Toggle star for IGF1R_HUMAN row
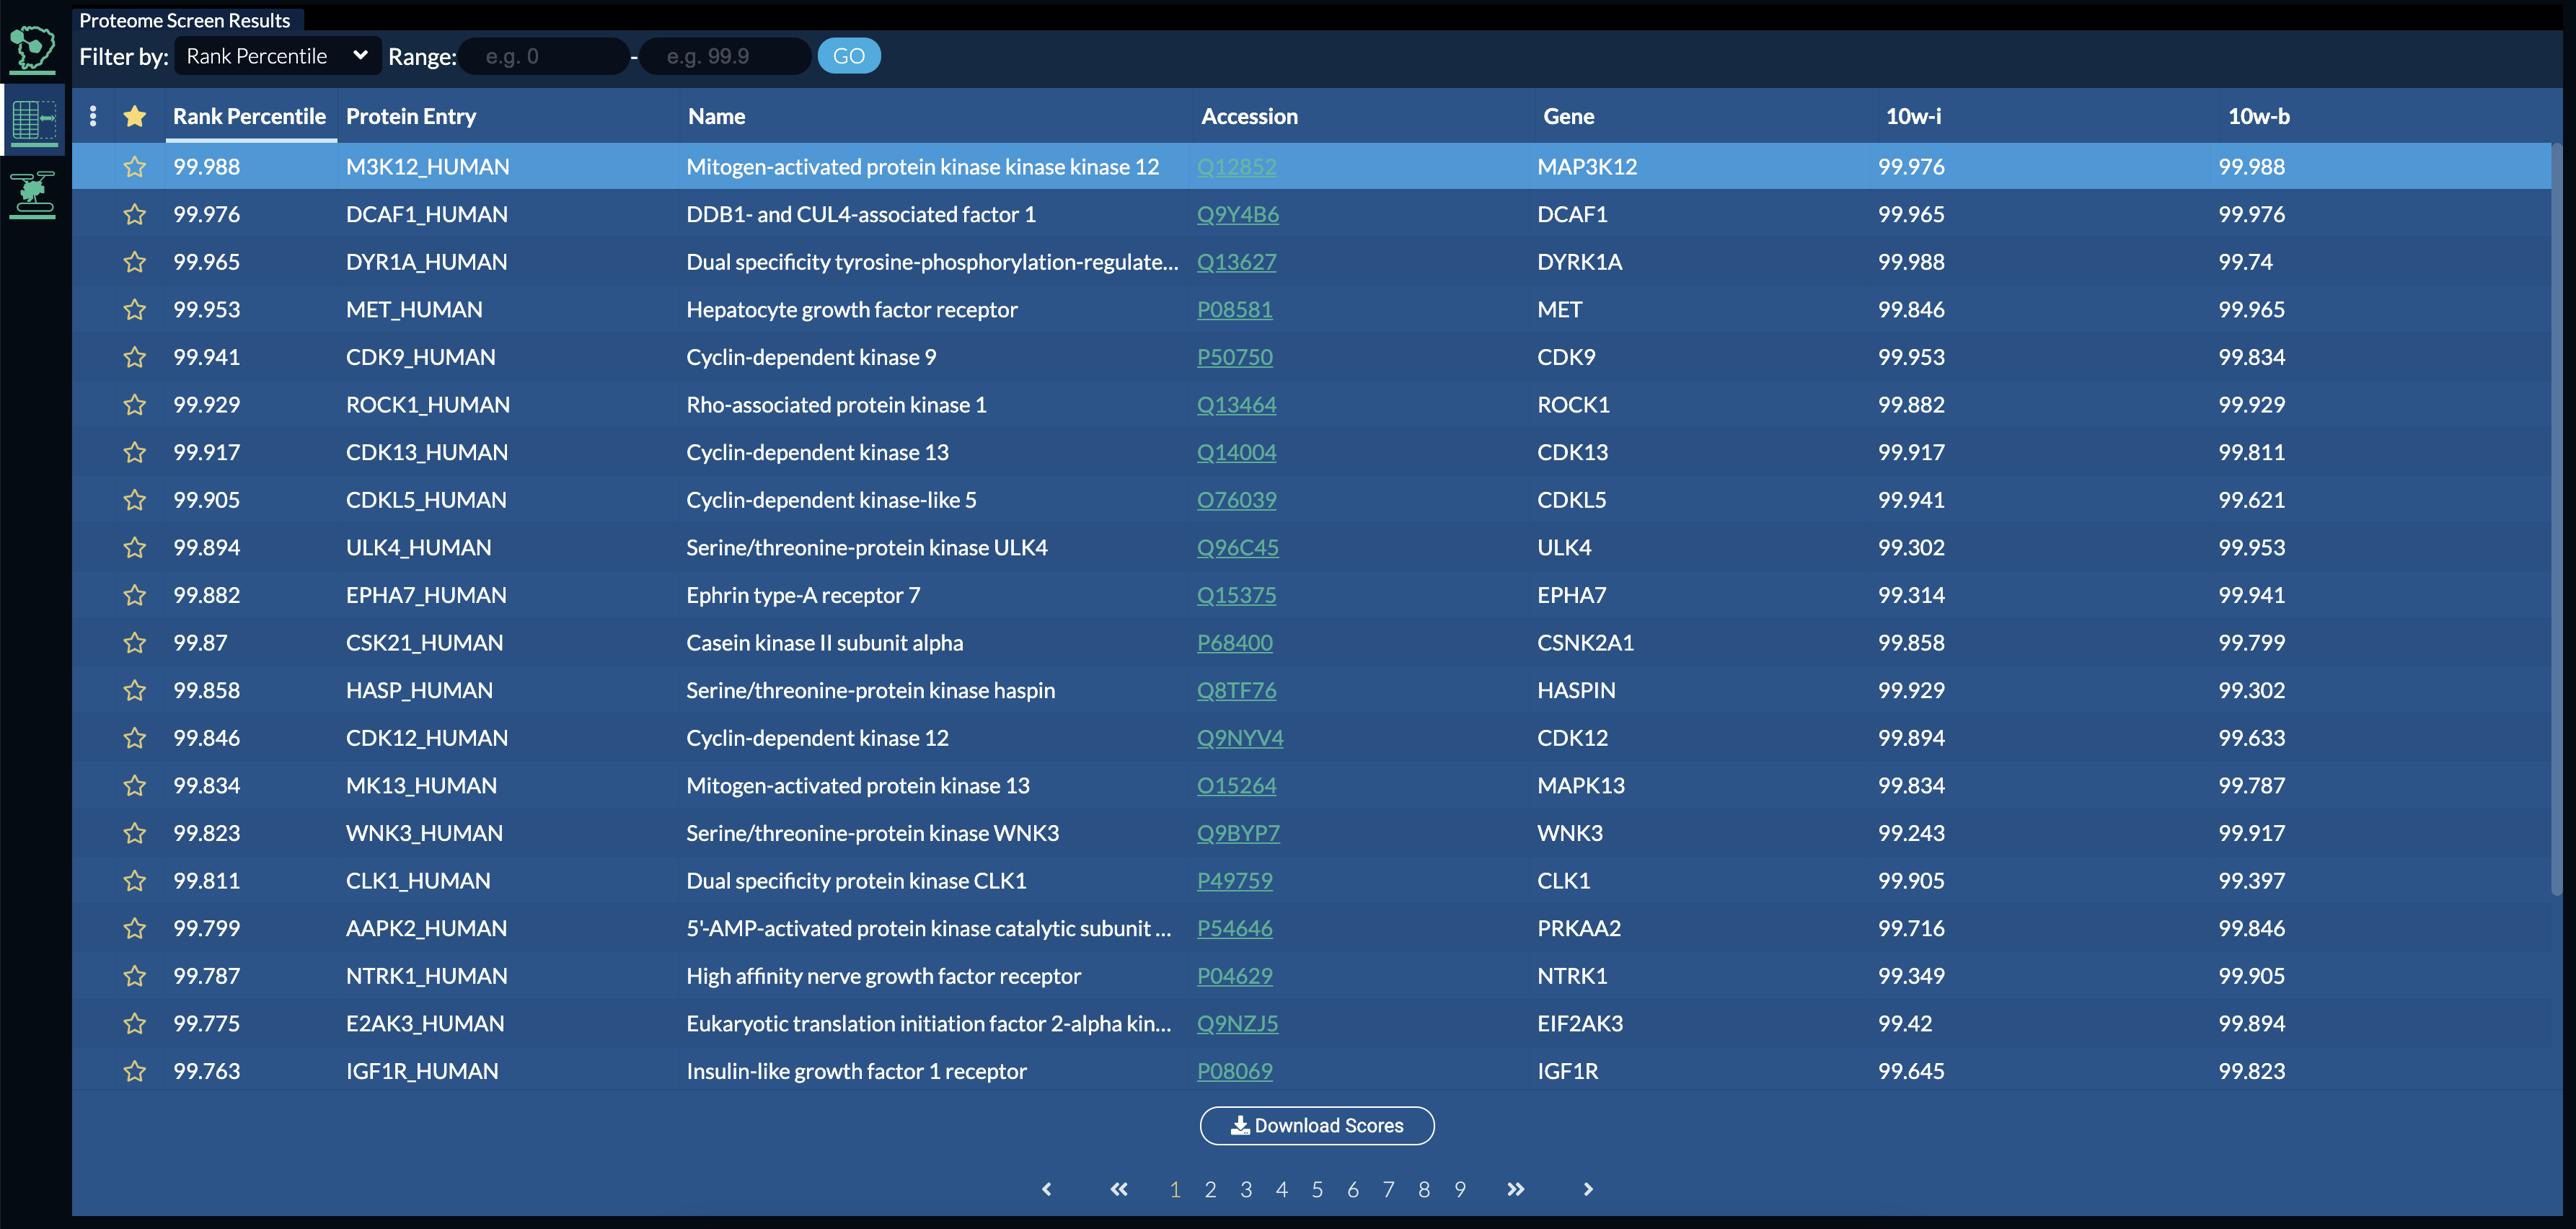 [135, 1072]
